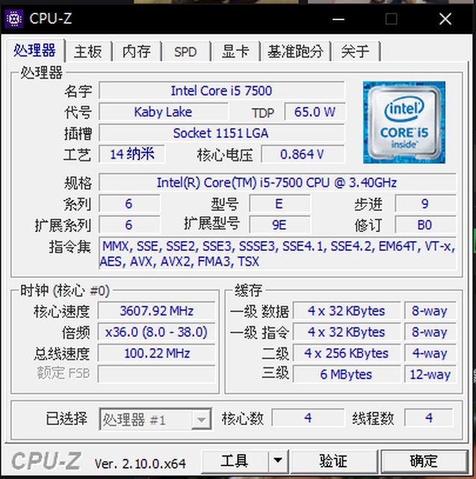
Task: Minimize the CPU-Z window
Action: point(339,19)
